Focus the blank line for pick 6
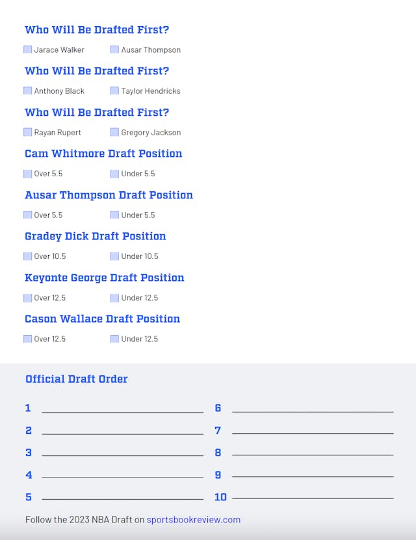This screenshot has height=540, width=416. click(313, 408)
